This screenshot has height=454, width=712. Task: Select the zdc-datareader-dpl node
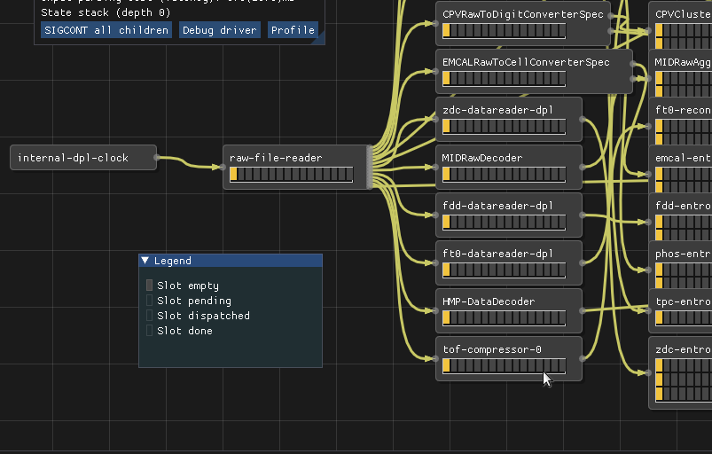[509, 120]
